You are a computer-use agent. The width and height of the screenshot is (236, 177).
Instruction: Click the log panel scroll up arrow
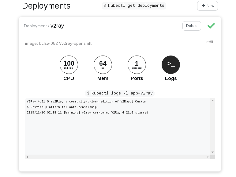tap(213, 100)
